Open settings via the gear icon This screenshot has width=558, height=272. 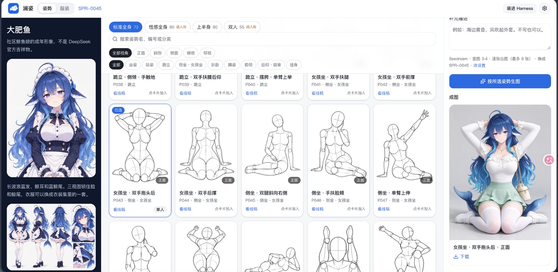click(x=544, y=8)
